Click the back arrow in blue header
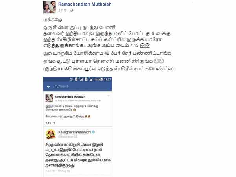236x177 pixels. tap(49, 86)
